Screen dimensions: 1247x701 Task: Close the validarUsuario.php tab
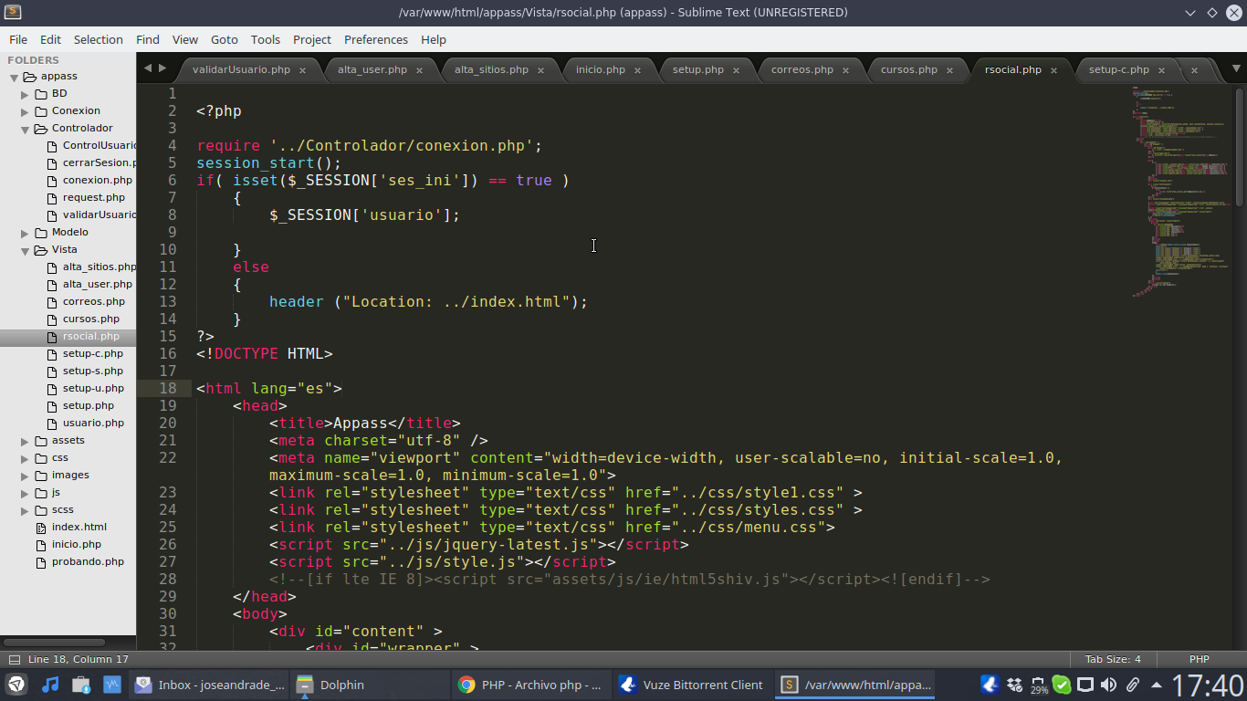302,70
